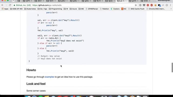The height and width of the screenshot is (97, 173).
Task: Close the pborman tab
Action: (x=43, y=1)
